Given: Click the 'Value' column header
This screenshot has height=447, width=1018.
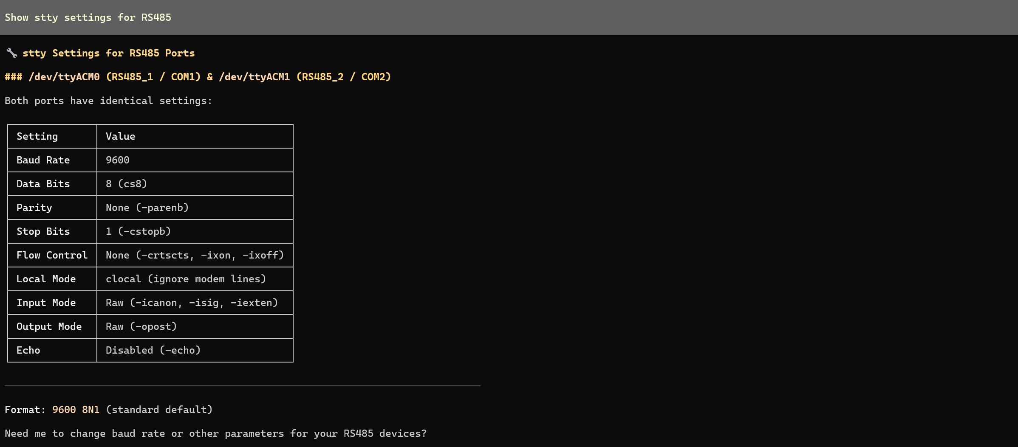Looking at the screenshot, I should [x=120, y=136].
